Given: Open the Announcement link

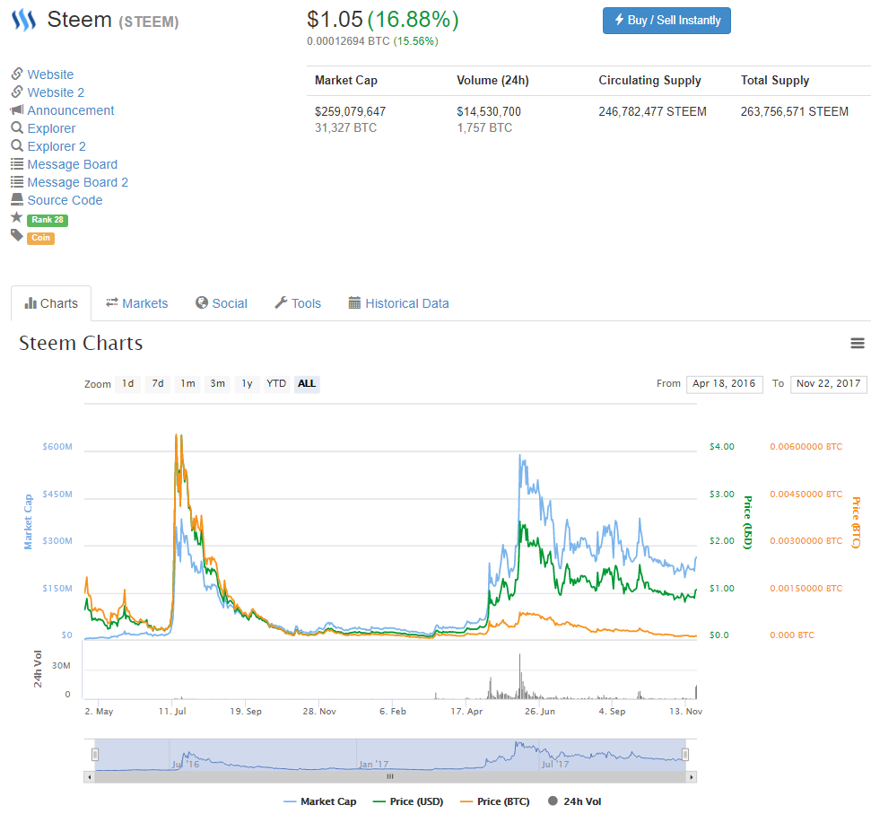Looking at the screenshot, I should (x=71, y=110).
